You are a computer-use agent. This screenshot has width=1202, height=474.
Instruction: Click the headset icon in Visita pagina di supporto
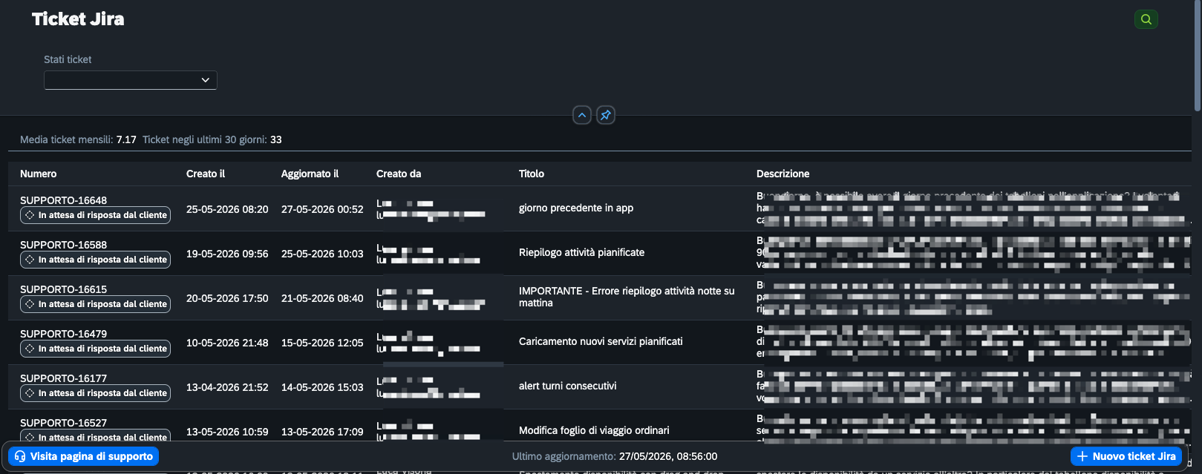coord(20,456)
